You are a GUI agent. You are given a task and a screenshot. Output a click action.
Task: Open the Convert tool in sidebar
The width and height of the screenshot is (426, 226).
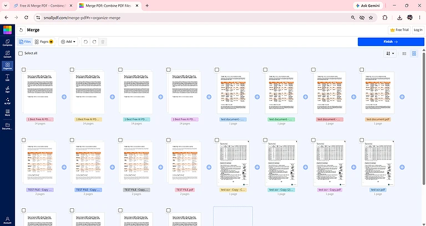pyautogui.click(x=7, y=54)
